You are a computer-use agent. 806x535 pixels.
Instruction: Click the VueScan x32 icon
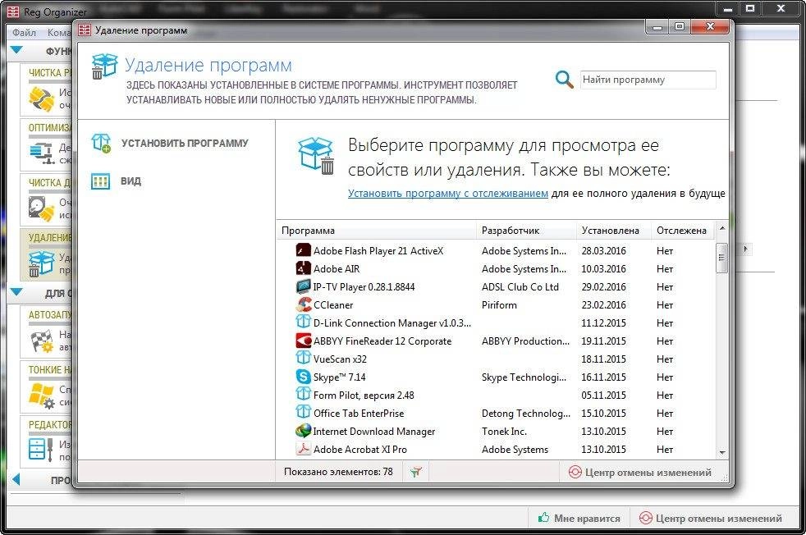click(304, 359)
